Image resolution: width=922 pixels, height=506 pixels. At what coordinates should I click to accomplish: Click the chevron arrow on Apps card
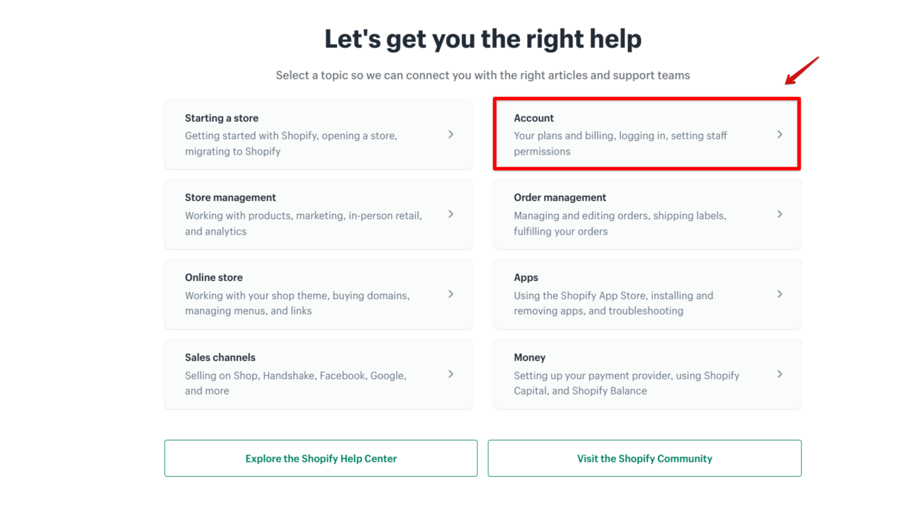tap(780, 295)
